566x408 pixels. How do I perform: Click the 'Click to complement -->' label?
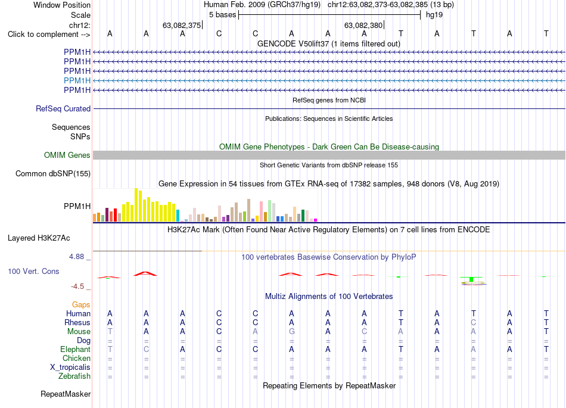click(49, 35)
